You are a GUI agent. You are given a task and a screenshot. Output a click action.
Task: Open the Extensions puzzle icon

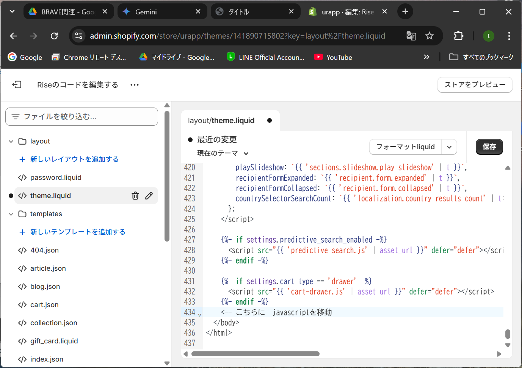(x=459, y=36)
